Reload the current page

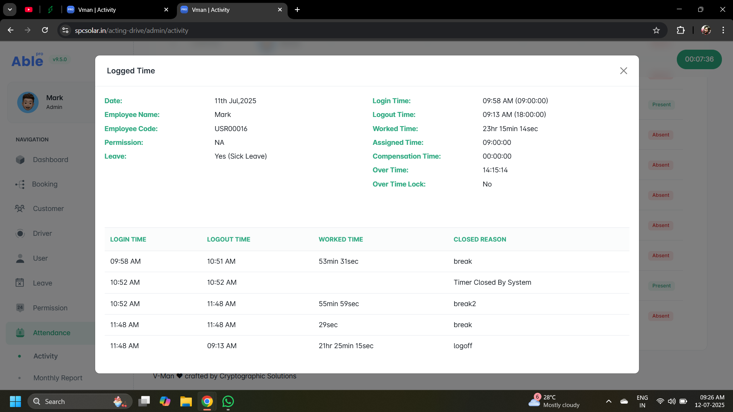coord(45,31)
